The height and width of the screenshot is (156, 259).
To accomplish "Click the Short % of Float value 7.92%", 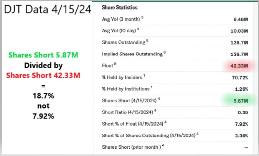I will coord(240,124).
